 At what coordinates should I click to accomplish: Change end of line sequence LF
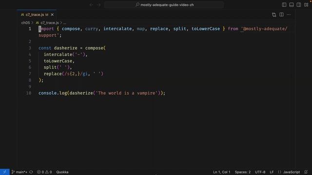tap(272, 172)
